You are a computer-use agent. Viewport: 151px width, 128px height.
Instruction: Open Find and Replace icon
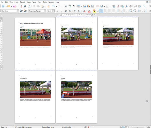pos(65,6)
